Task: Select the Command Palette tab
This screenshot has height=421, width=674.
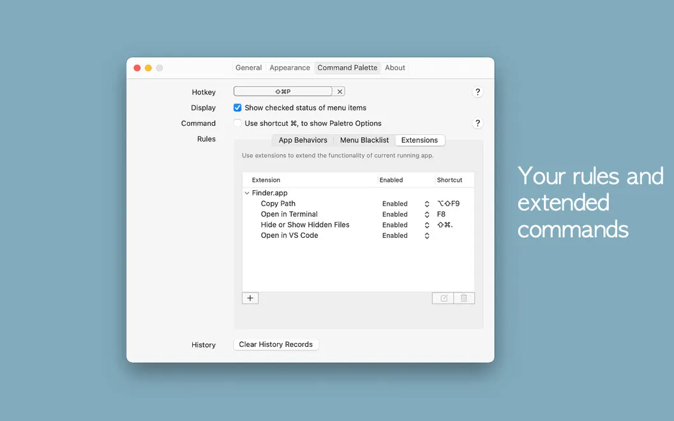Action: click(347, 68)
